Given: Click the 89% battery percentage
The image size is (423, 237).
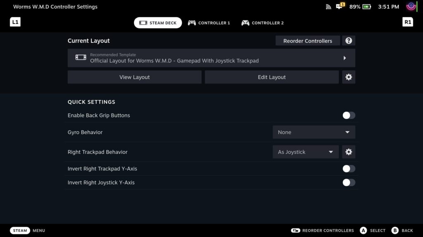Looking at the screenshot, I should click(355, 7).
